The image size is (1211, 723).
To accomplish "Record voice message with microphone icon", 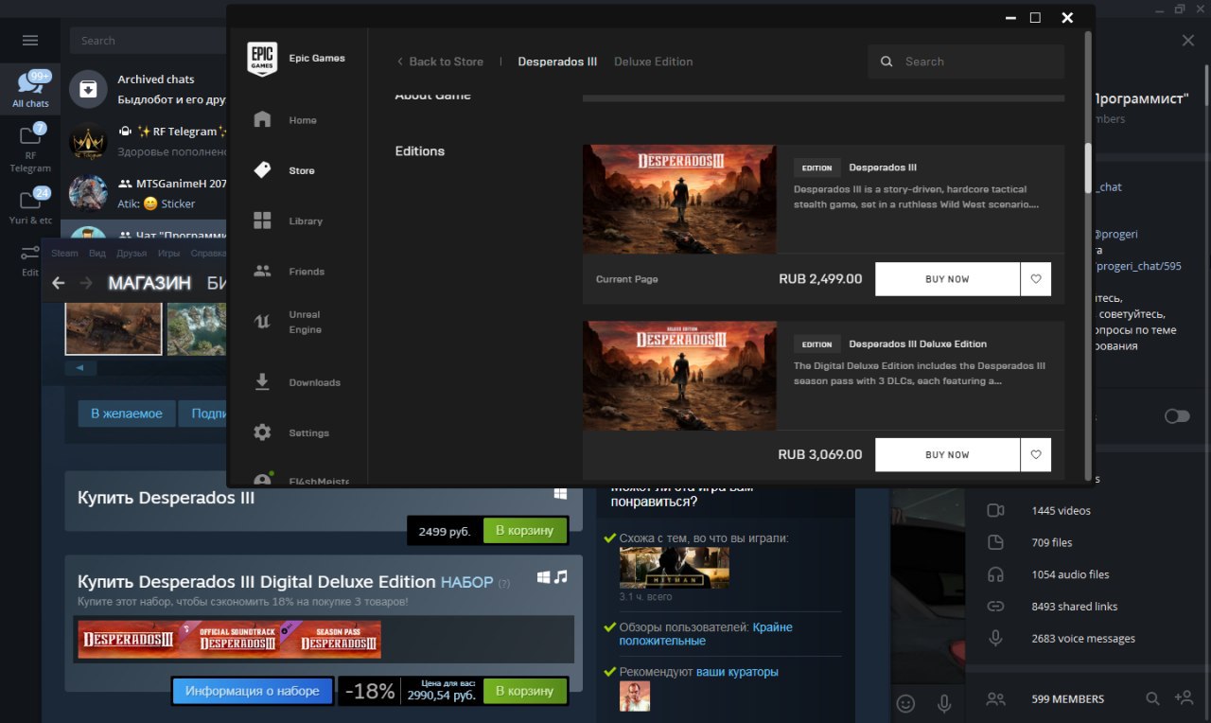I will pos(943,703).
